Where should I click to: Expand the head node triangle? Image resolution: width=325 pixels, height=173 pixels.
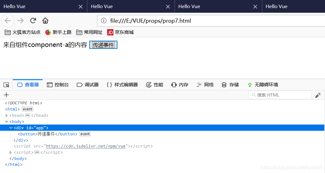(x=7, y=116)
